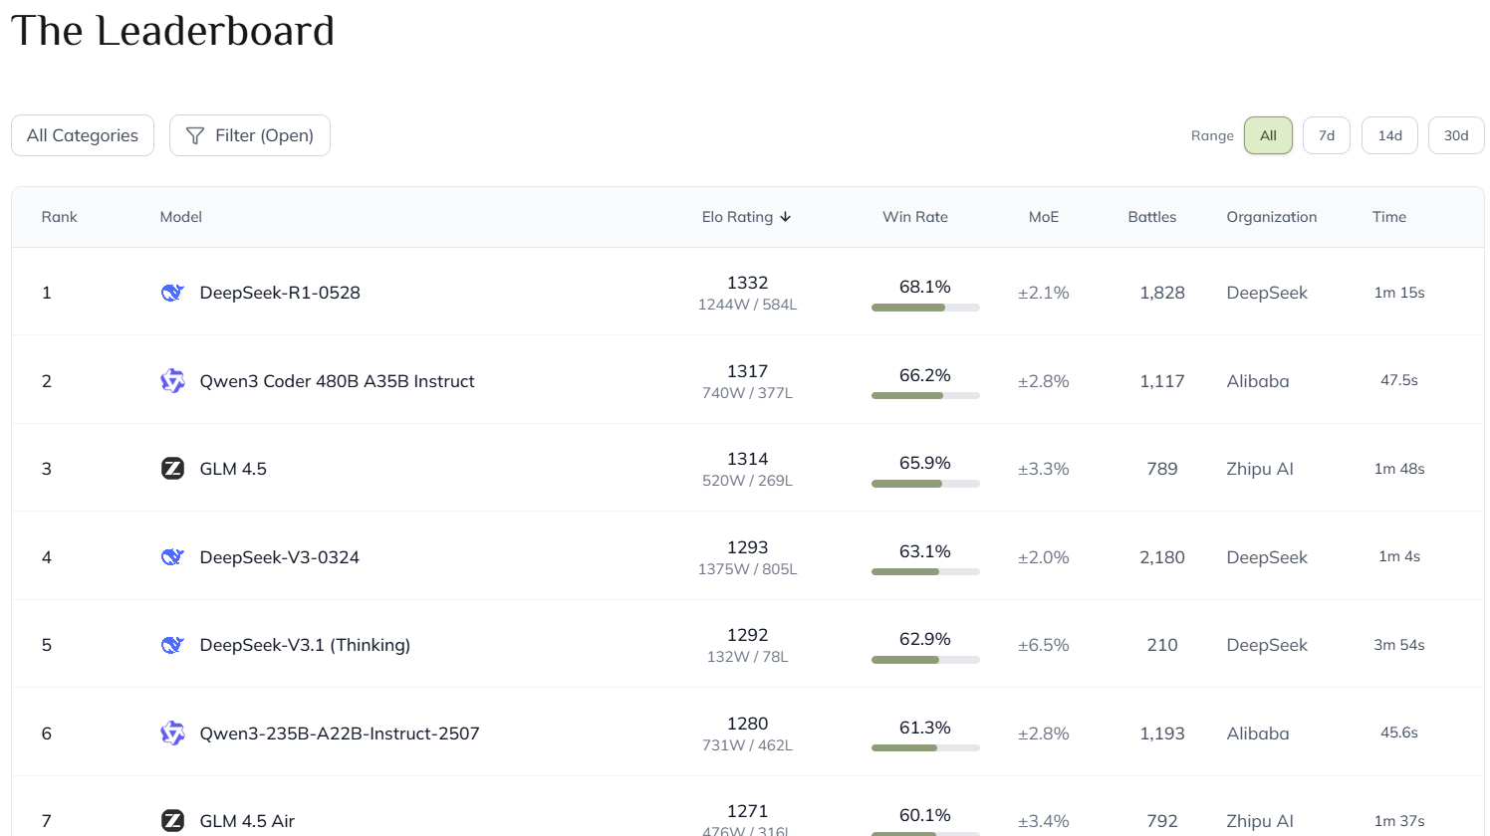Viewport: 1490px width, 836px height.
Task: Click the Elo rating value 1332
Action: [748, 283]
